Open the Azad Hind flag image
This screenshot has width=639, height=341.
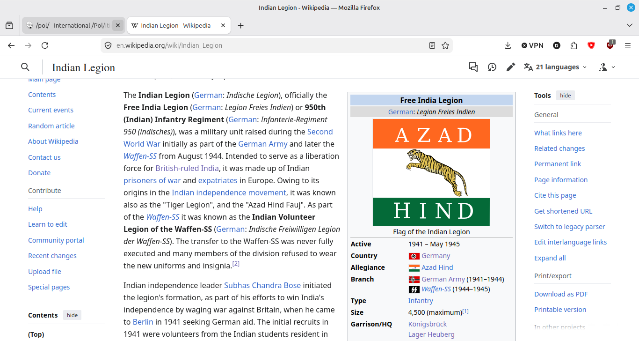pyautogui.click(x=431, y=172)
